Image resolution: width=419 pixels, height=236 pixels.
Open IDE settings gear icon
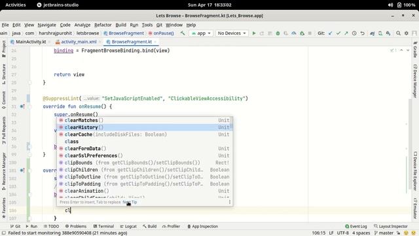407,33
